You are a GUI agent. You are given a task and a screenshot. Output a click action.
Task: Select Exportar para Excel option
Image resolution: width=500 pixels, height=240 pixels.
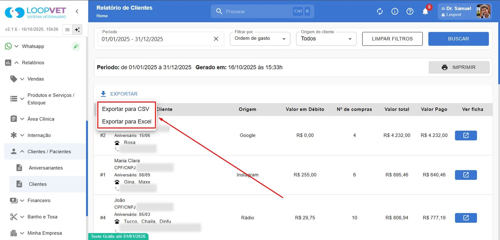pyautogui.click(x=126, y=122)
